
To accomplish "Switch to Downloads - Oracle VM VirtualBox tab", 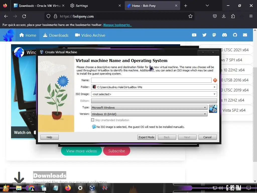I will (x=39, y=6).
